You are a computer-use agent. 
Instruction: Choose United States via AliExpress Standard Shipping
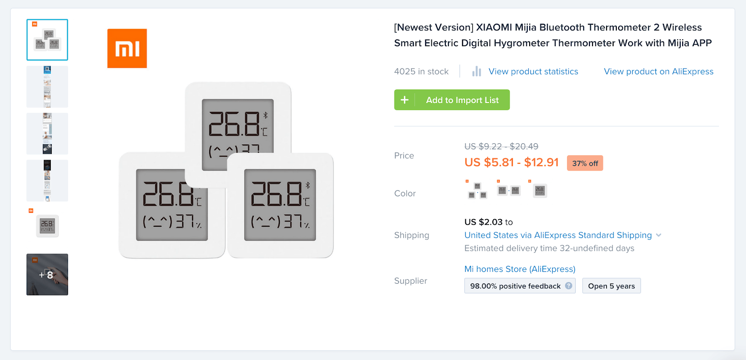click(x=558, y=235)
